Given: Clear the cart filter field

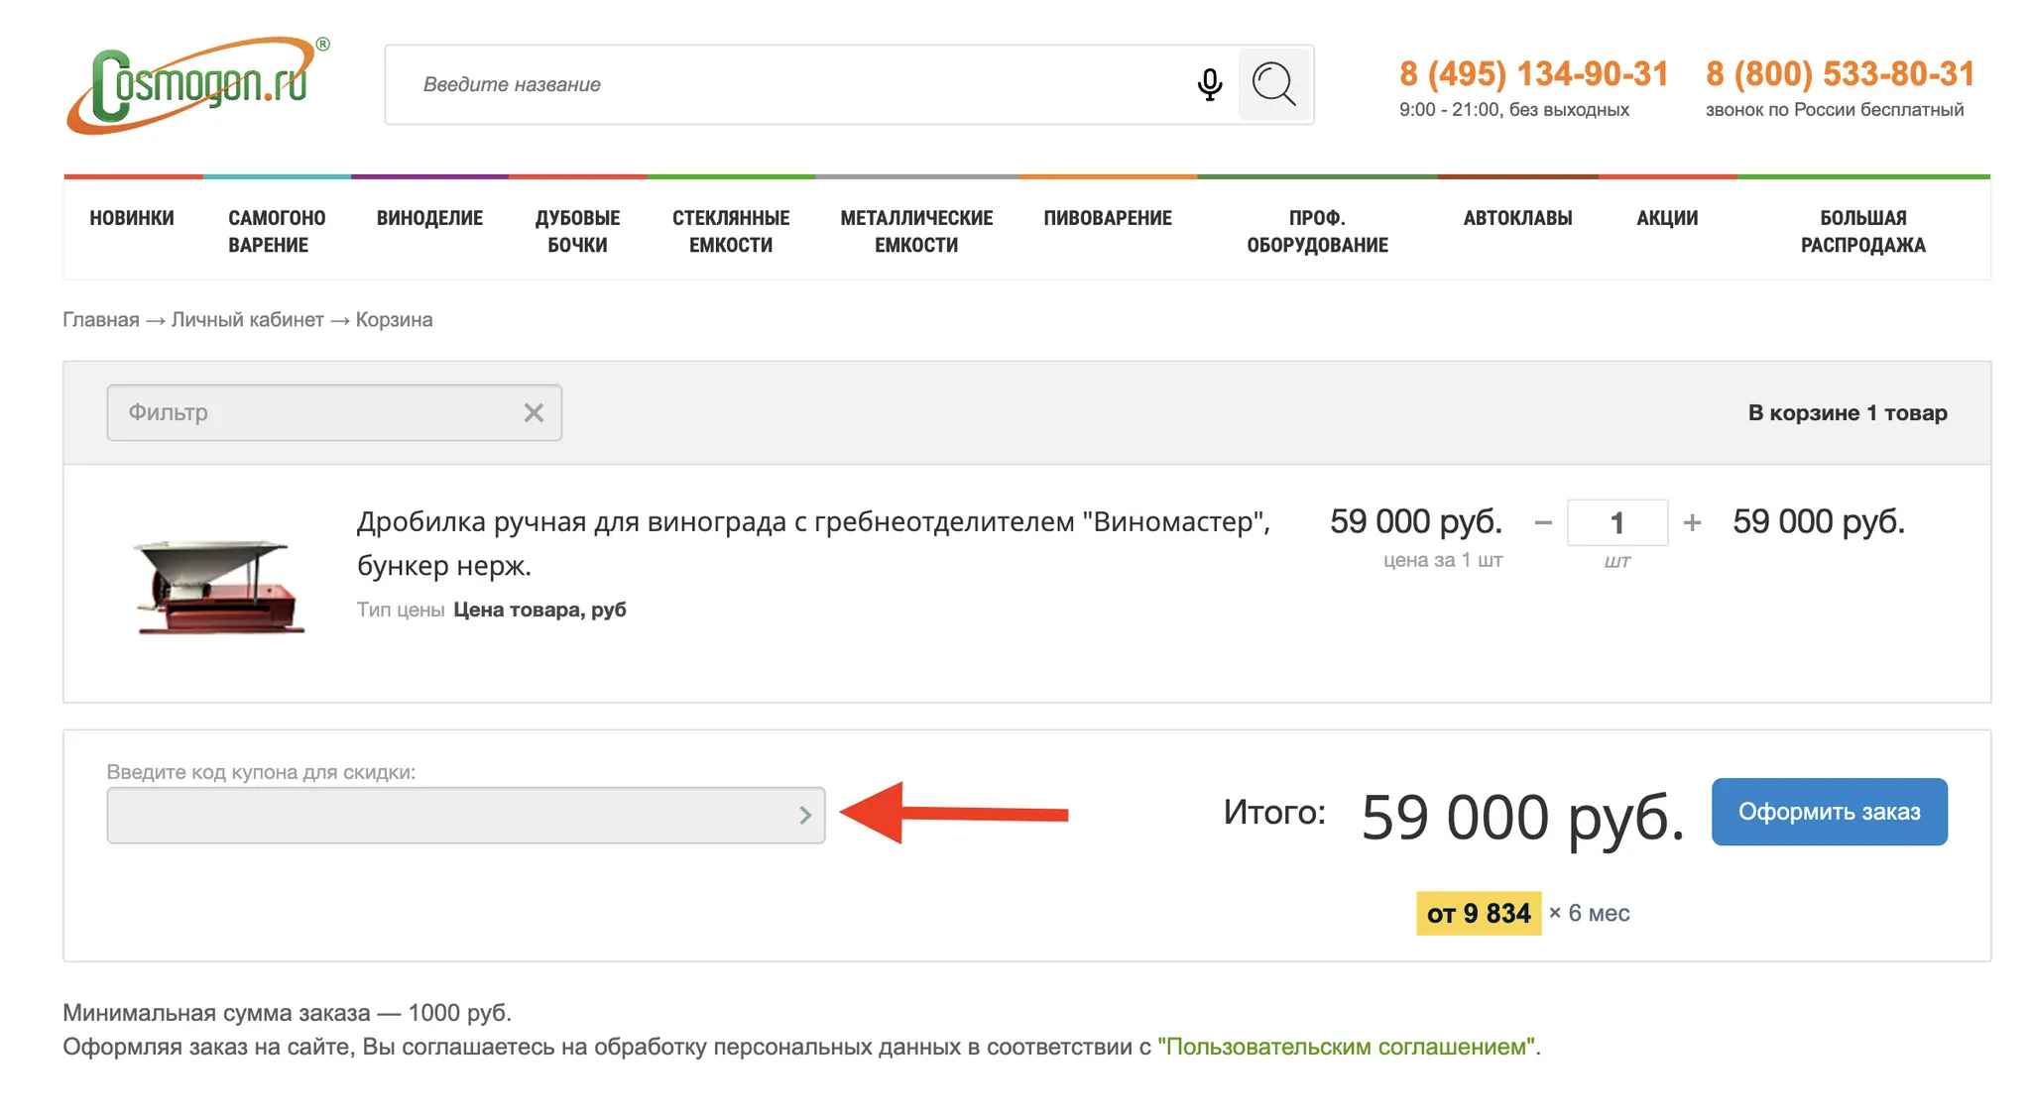Looking at the screenshot, I should tap(534, 413).
